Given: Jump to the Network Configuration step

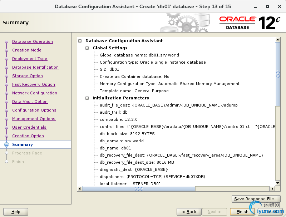Looking at the screenshot, I should (35, 93).
